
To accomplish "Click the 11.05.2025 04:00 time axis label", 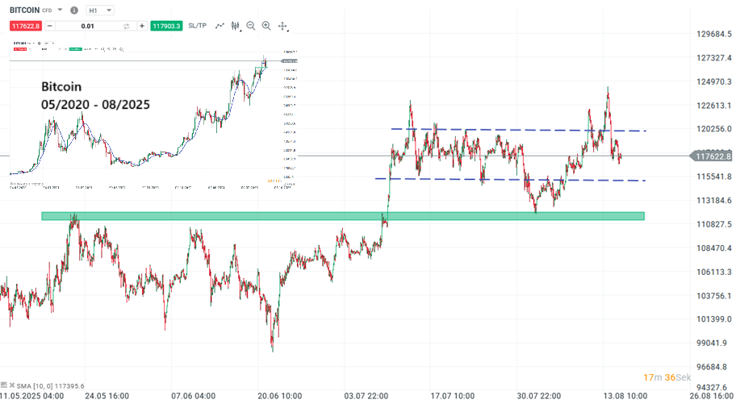I will tap(32, 396).
